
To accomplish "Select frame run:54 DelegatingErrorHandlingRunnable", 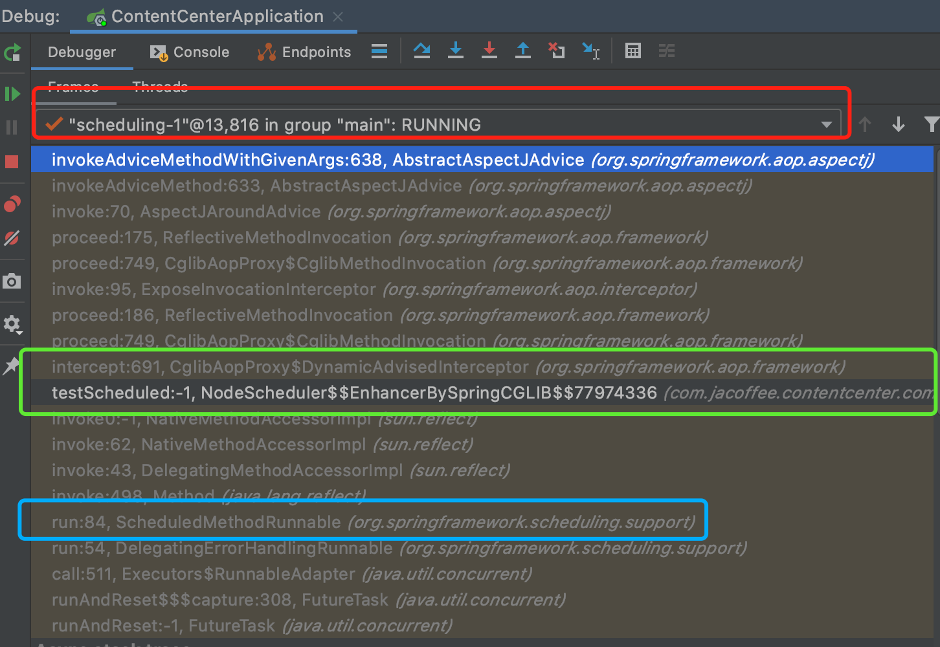I will pyautogui.click(x=482, y=548).
